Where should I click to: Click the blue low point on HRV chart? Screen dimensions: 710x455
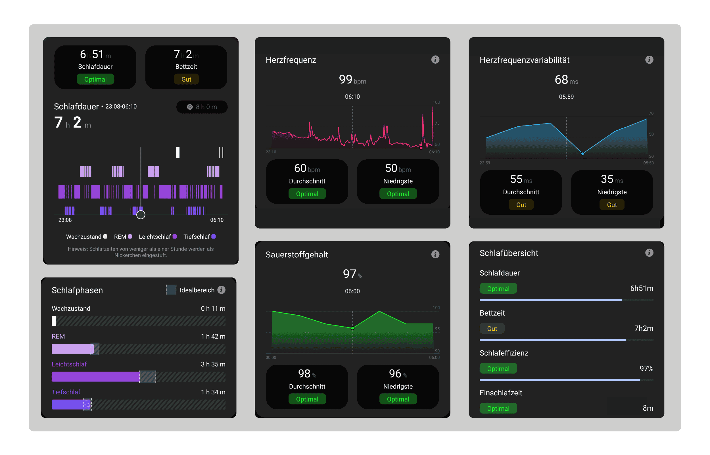(x=582, y=154)
